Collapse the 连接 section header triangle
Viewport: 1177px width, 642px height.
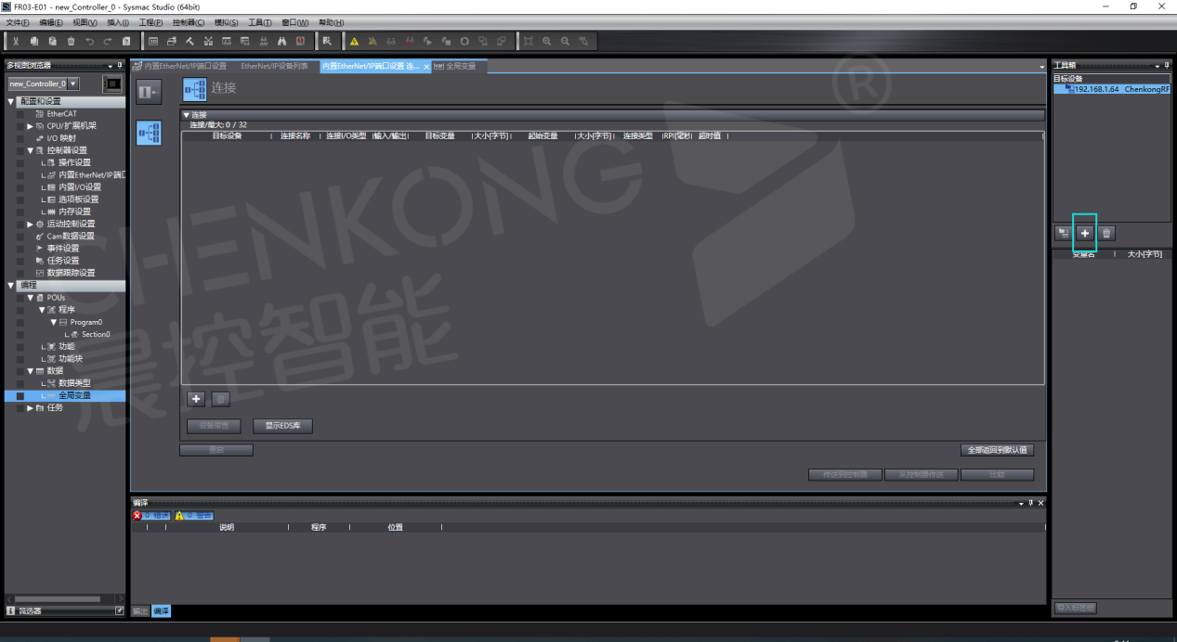coord(186,115)
